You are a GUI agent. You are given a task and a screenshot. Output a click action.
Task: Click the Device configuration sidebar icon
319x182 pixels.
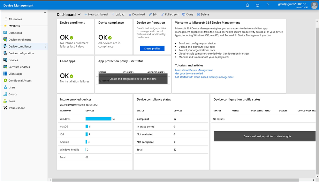[5, 53]
